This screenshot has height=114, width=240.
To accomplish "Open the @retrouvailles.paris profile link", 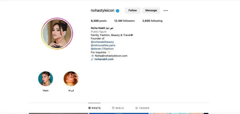I will point(103,45).
